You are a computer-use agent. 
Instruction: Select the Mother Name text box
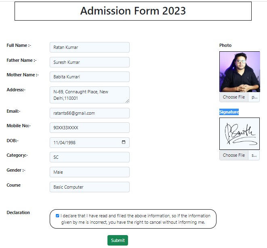point(89,77)
